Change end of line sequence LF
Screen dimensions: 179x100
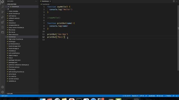coord(146,96)
